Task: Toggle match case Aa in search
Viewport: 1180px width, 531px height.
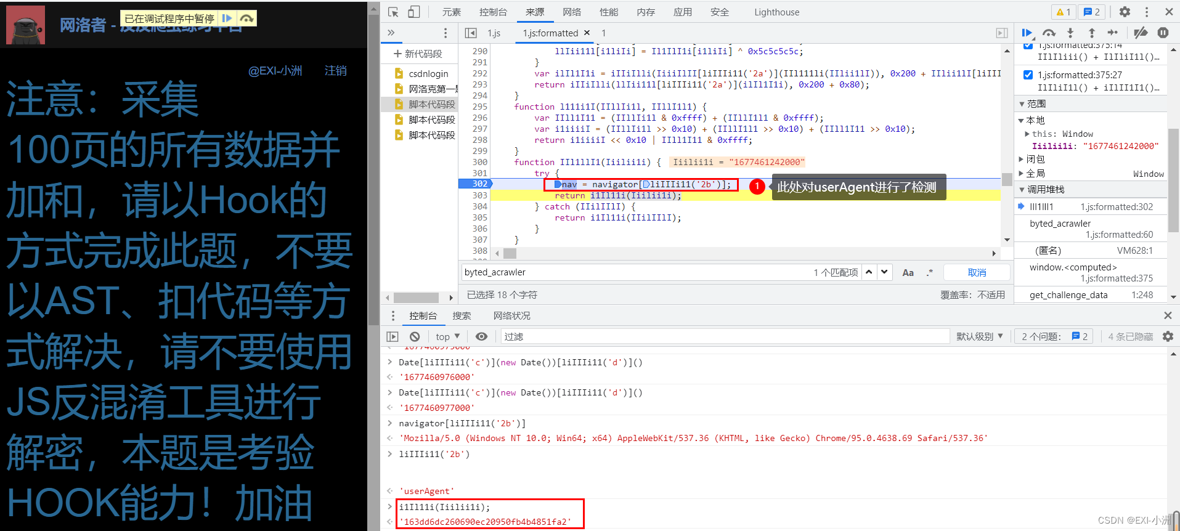Action: coord(908,272)
